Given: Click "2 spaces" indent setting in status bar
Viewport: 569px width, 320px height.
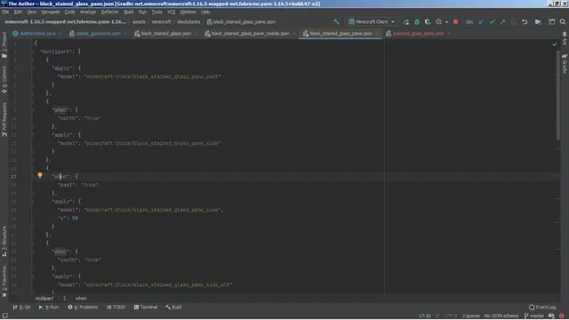Looking at the screenshot, I should click(x=470, y=316).
